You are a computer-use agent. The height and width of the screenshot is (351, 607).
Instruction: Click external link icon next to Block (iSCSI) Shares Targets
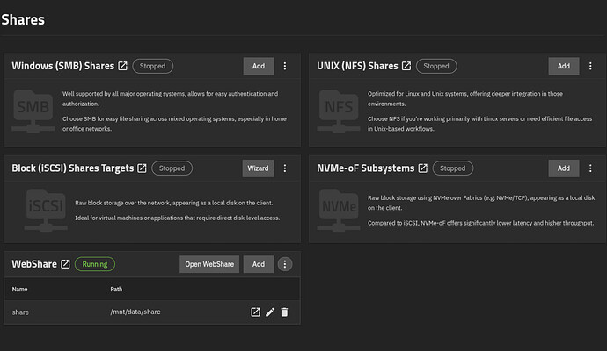[x=142, y=168]
